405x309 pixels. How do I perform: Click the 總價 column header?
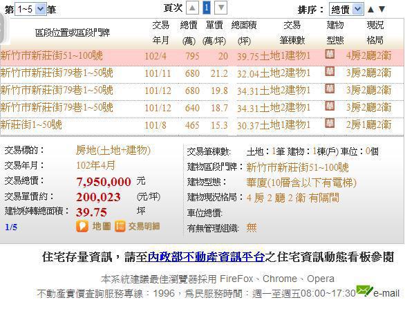(189, 32)
